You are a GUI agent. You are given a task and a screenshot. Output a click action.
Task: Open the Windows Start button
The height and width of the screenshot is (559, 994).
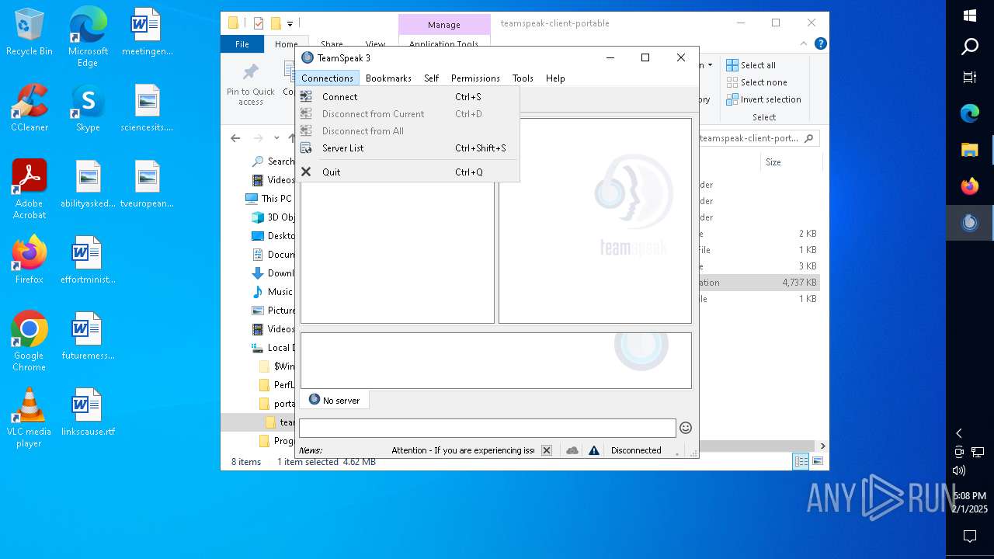970,16
